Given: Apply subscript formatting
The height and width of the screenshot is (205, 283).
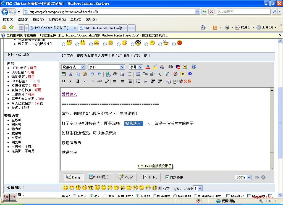Looking at the screenshot, I should click(x=92, y=81).
